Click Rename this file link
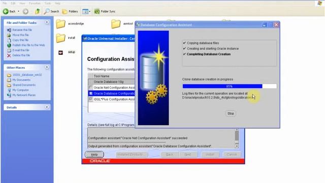 tap(22, 30)
